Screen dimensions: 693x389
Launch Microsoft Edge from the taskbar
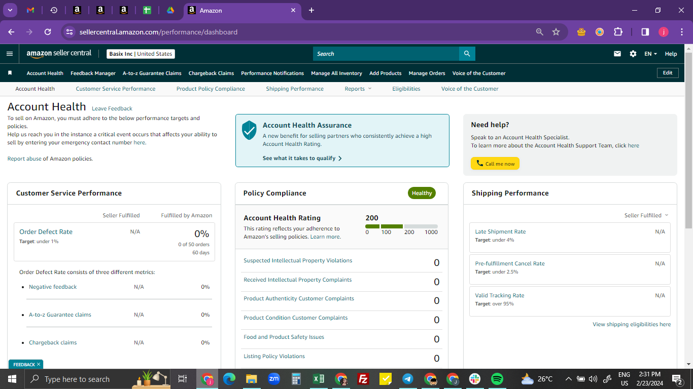[229, 379]
